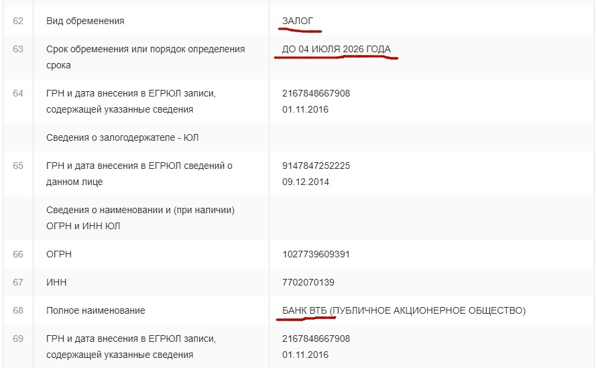Select the БАНК ВТБ full name text
The width and height of the screenshot is (596, 368).
(x=404, y=310)
